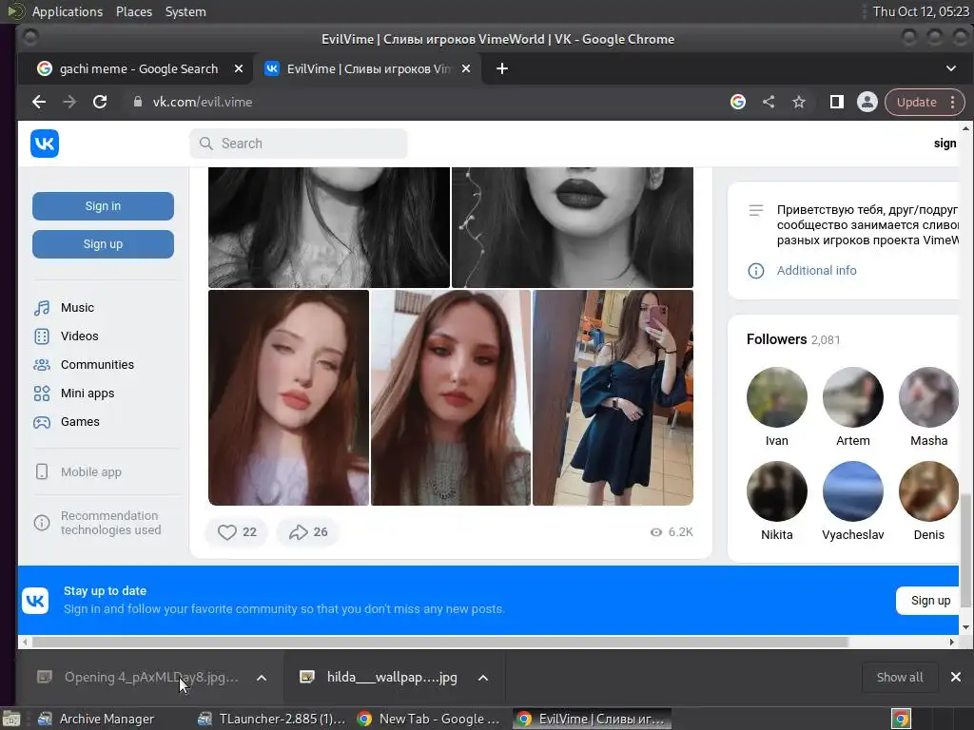Click the share page icon in toolbar
Image resolution: width=974 pixels, height=730 pixels.
point(769,102)
